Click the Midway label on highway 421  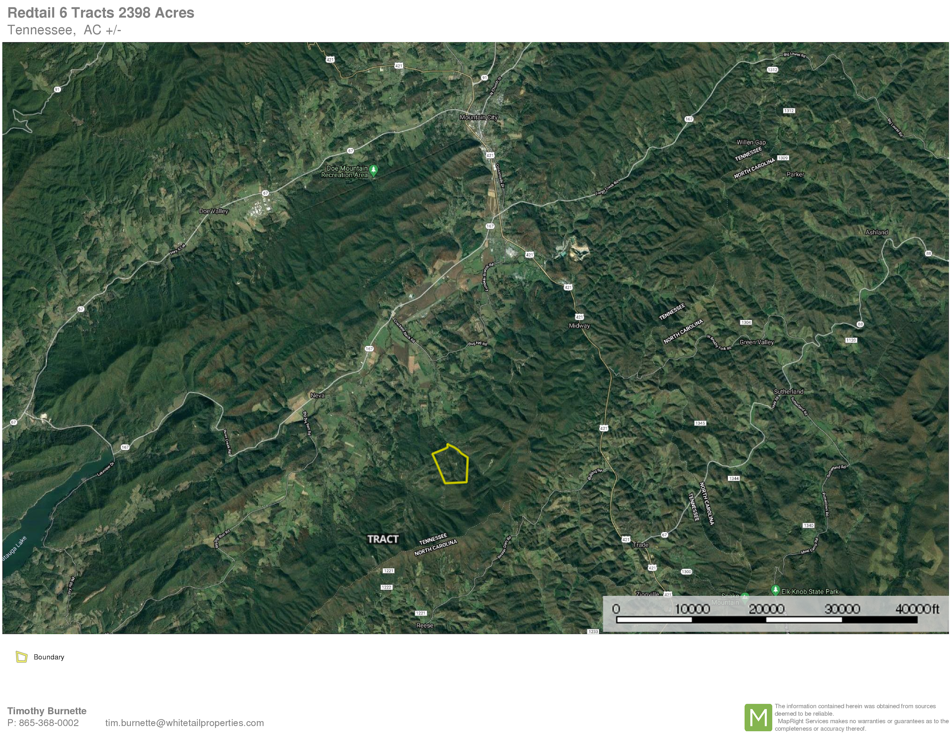tap(579, 326)
